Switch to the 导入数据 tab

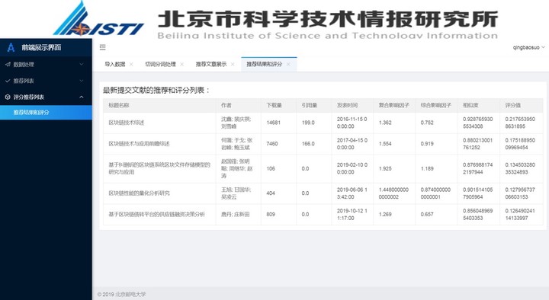pos(115,64)
